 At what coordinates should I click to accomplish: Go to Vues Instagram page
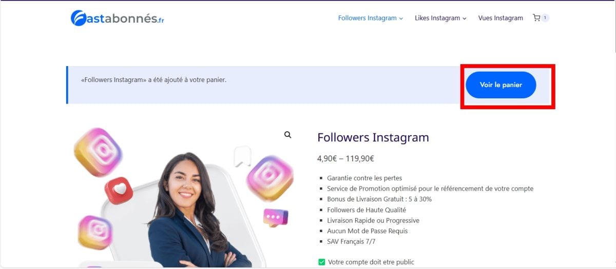tap(500, 18)
